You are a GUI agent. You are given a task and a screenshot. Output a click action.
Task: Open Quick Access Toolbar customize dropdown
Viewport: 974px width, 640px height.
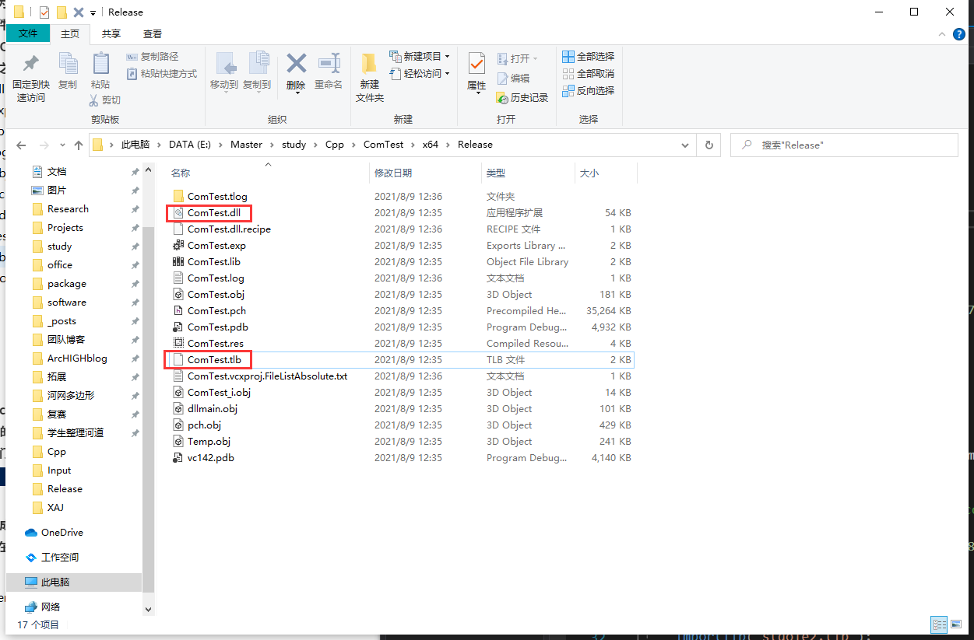click(x=93, y=12)
